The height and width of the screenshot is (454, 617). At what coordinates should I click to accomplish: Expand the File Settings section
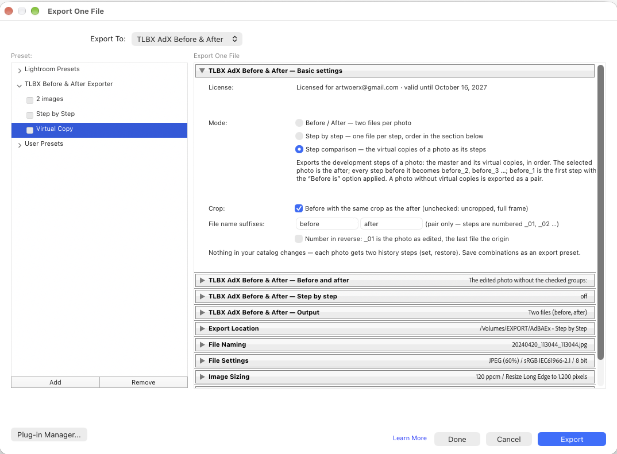202,361
